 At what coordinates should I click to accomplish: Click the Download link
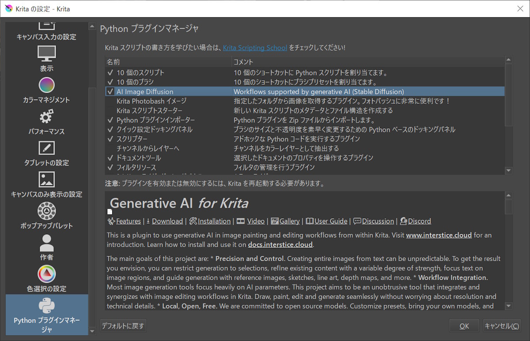coord(167,221)
